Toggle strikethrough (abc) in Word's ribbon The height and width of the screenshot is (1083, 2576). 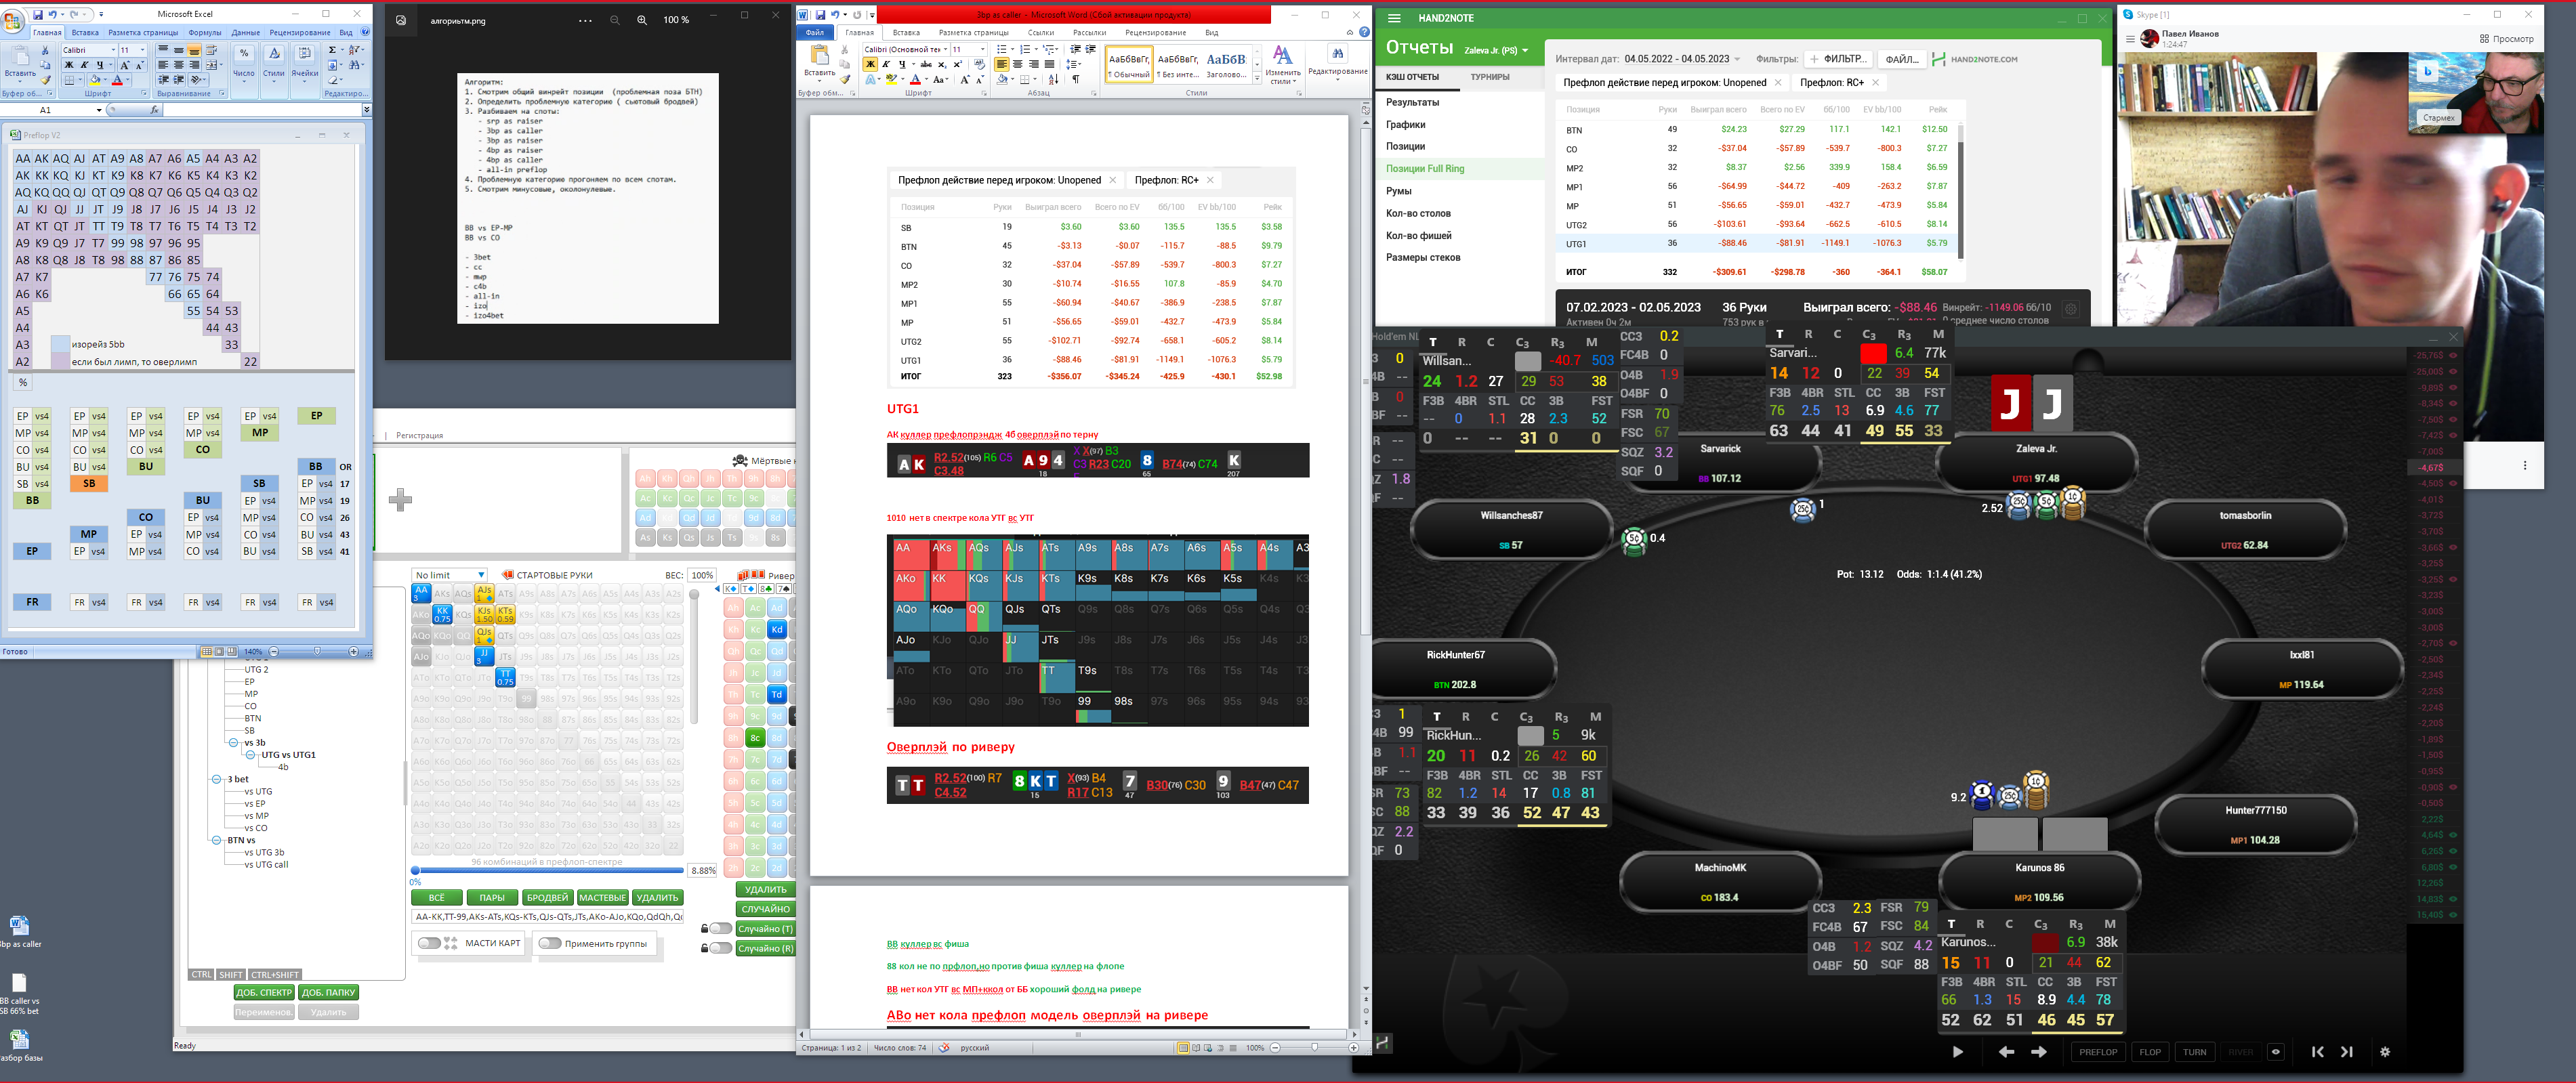coord(926,64)
